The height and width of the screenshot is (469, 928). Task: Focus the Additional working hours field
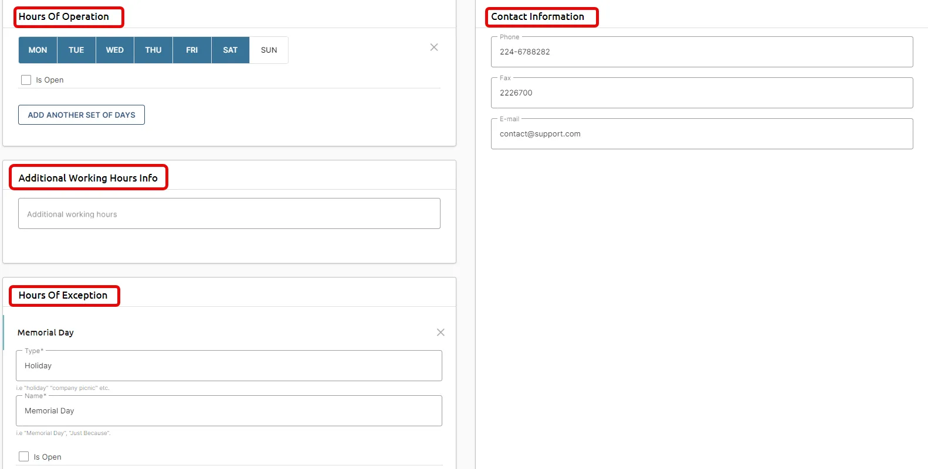tap(229, 214)
